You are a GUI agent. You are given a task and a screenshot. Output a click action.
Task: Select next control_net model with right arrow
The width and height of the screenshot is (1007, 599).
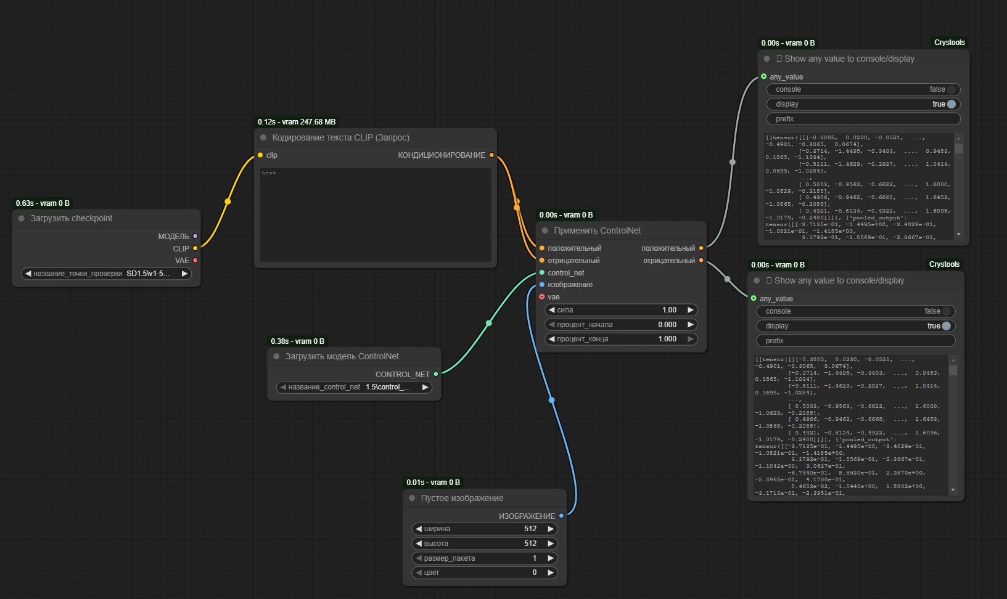point(425,387)
